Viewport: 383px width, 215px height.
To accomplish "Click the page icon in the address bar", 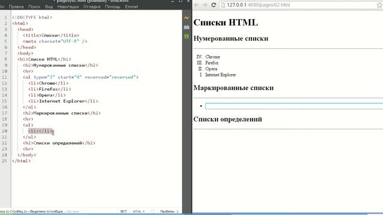I will click(223, 5).
